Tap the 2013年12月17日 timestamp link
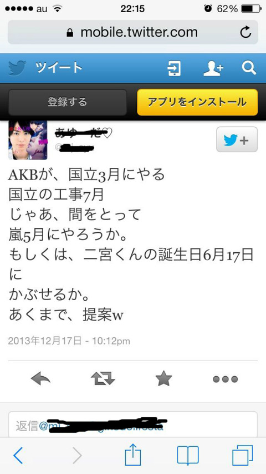266x474 pixels. pos(45,341)
